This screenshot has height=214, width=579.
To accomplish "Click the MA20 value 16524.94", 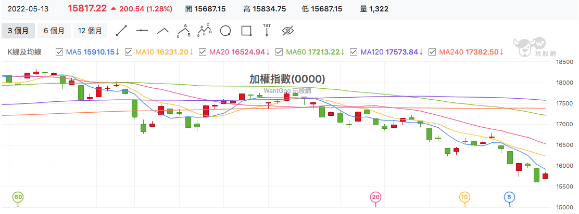I will [248, 52].
